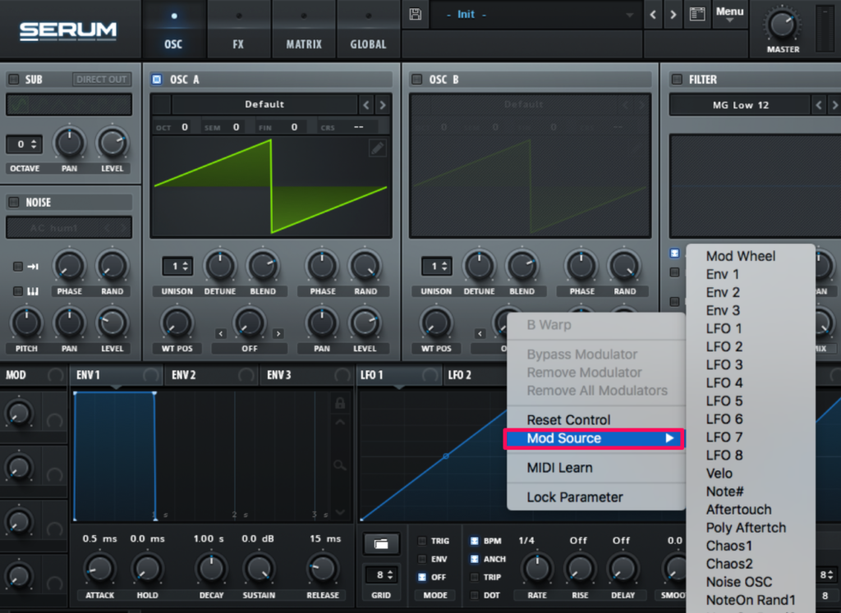841x613 pixels.
Task: Click the MOD modulation source drag handle
Action: tap(55, 375)
